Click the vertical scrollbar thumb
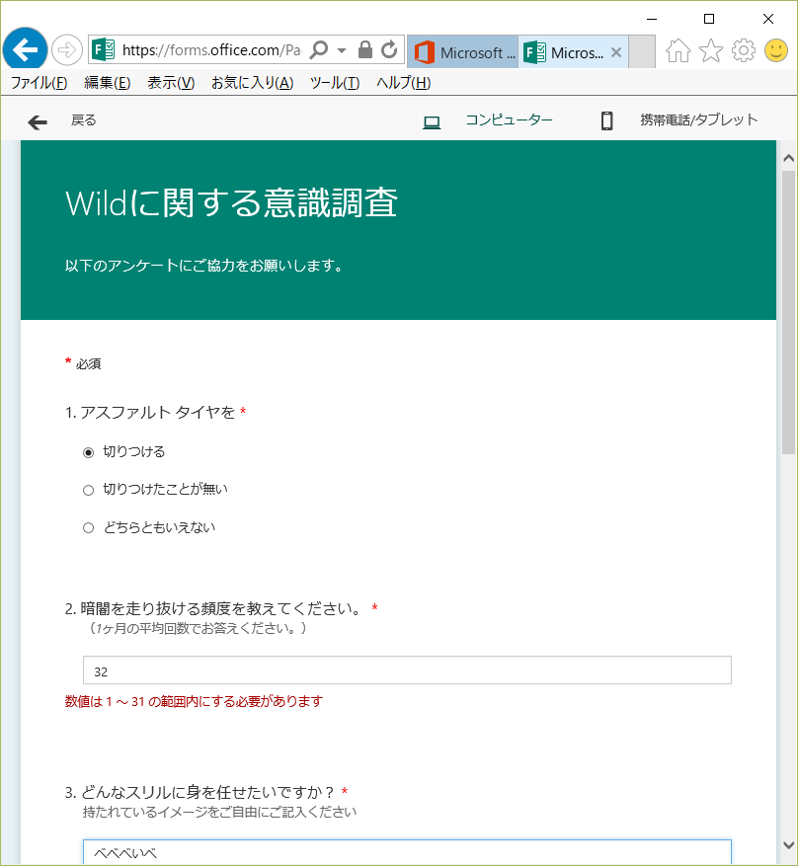This screenshot has width=798, height=866. coord(788,313)
